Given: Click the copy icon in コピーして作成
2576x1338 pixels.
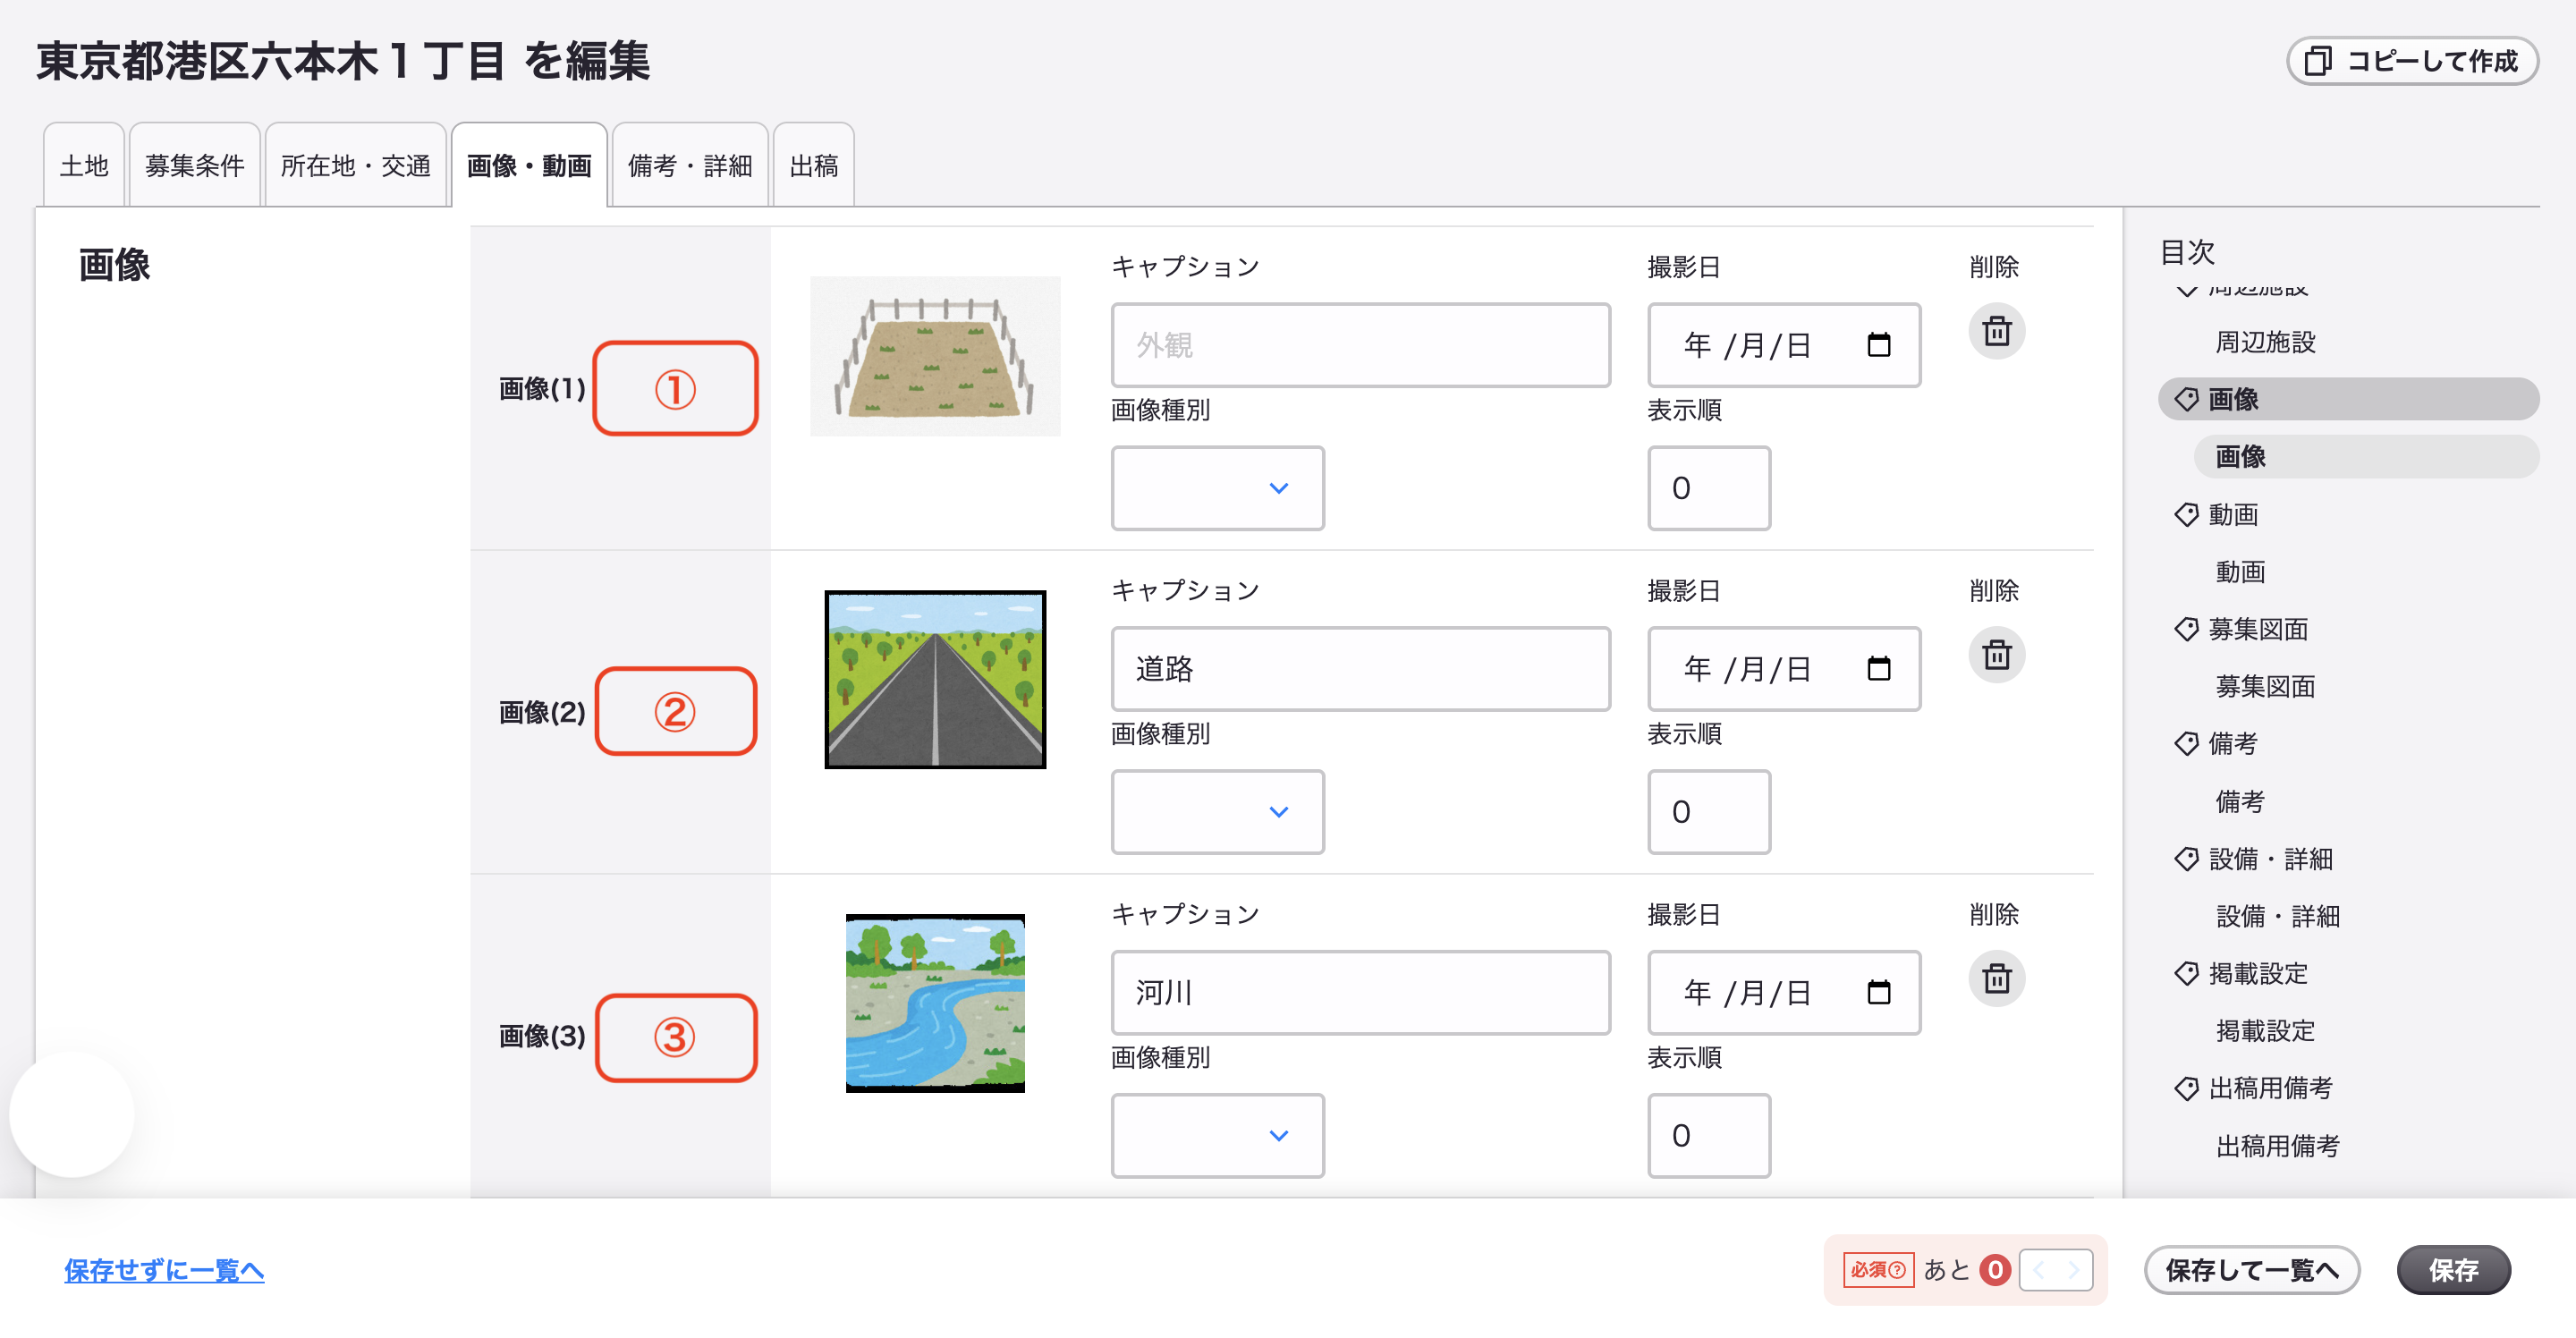Looking at the screenshot, I should [x=2317, y=61].
